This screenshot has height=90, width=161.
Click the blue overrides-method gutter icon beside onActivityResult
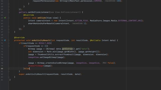click(5, 40)
